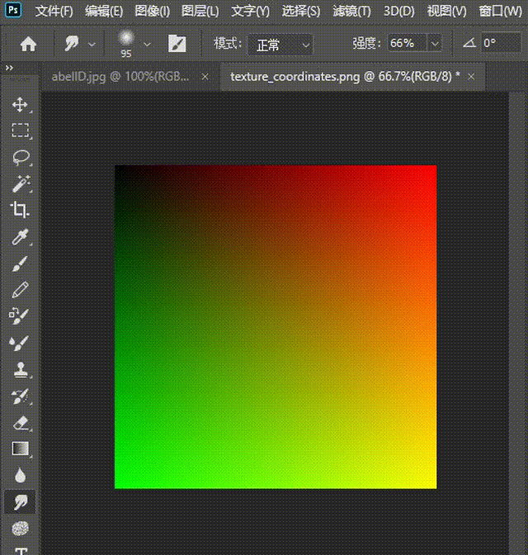Select the Move tool
This screenshot has width=528, height=555.
[x=20, y=105]
